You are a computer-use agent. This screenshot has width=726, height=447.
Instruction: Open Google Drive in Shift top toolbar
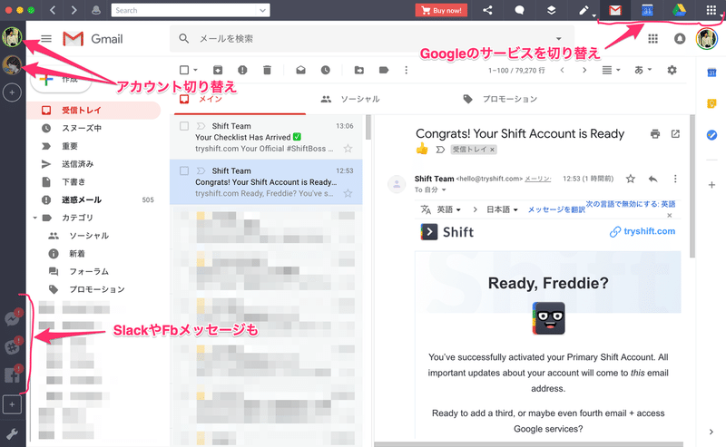[679, 10]
